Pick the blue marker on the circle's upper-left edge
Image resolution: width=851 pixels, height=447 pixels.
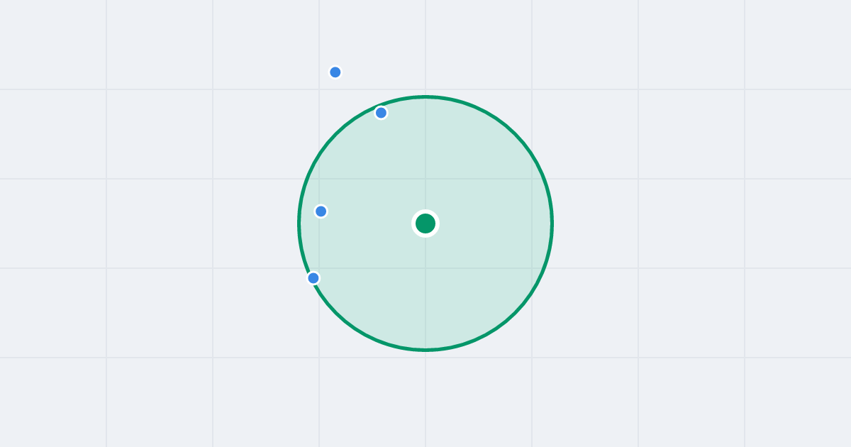[x=381, y=113]
